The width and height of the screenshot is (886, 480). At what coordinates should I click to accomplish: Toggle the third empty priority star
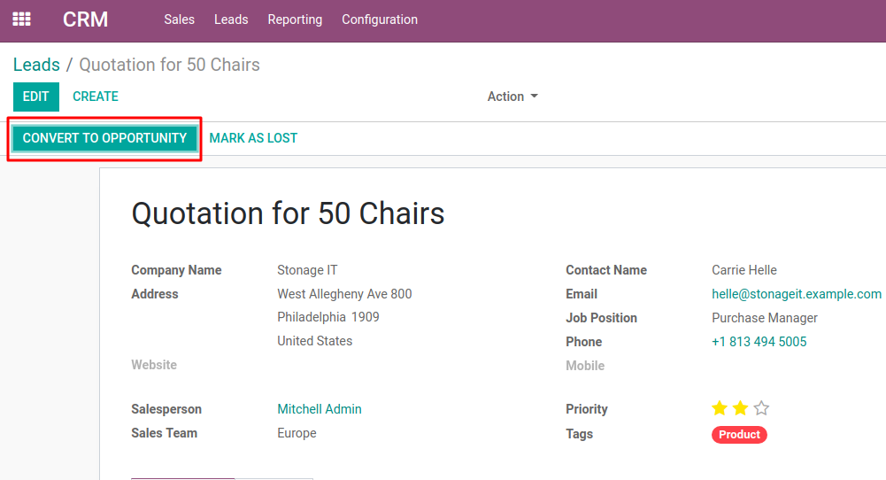click(762, 408)
